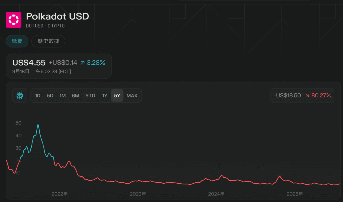343x202 pixels.
Task: Set chart range to 1M
Action: 63,96
